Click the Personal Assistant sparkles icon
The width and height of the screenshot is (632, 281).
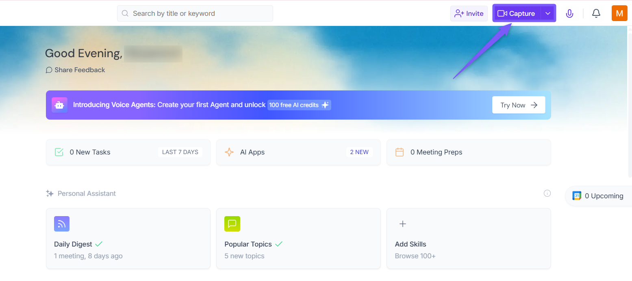[x=50, y=193]
